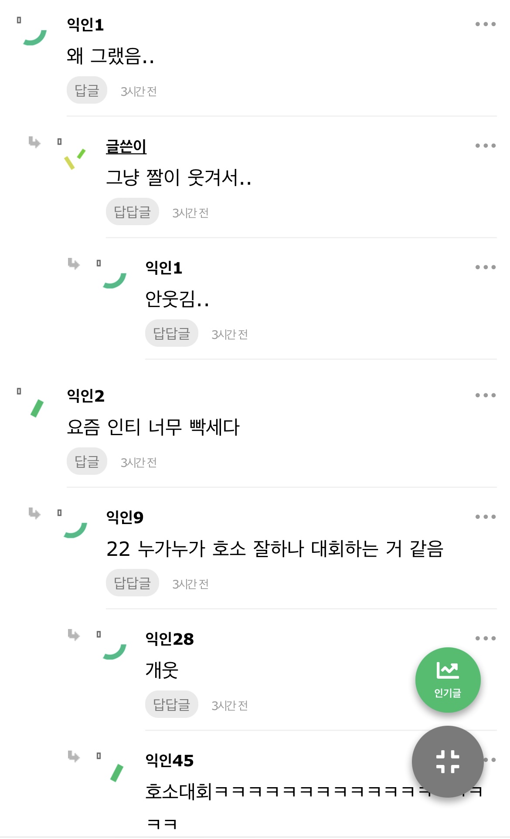
Task: Open more options for 익인2's comment
Action: coord(485,396)
